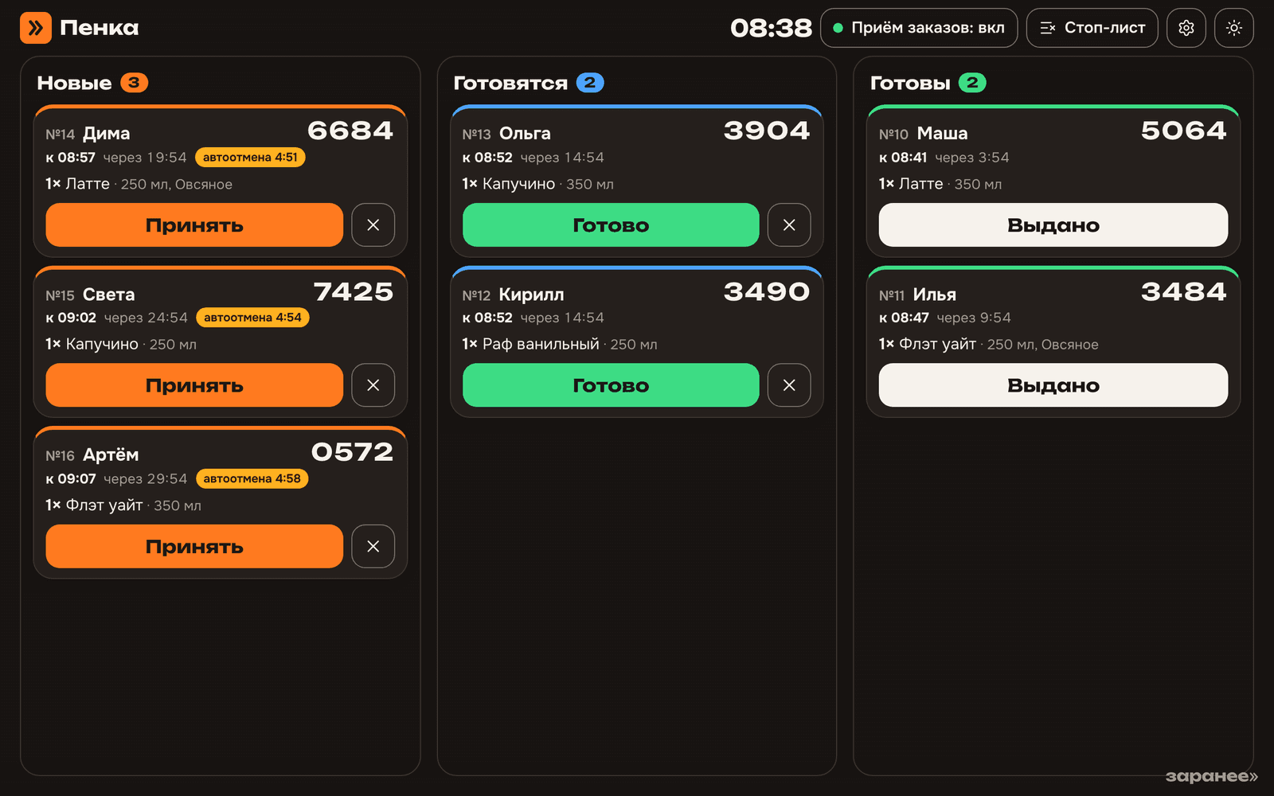Click pickup code 3490
The image size is (1274, 796).
[767, 291]
